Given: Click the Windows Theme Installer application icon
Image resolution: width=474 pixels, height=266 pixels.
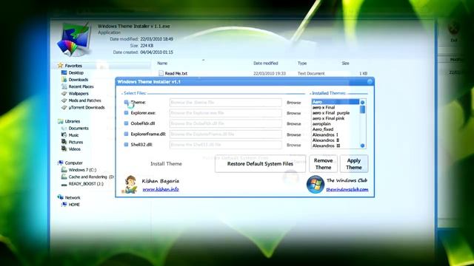Looking at the screenshot, I should point(74,39).
